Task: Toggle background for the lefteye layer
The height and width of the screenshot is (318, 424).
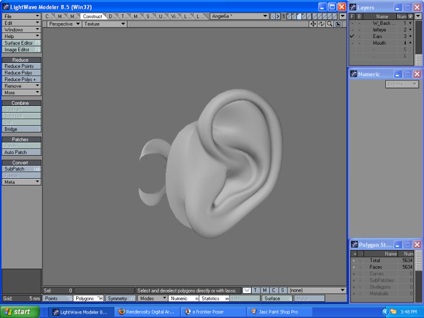Action: pyautogui.click(x=359, y=30)
